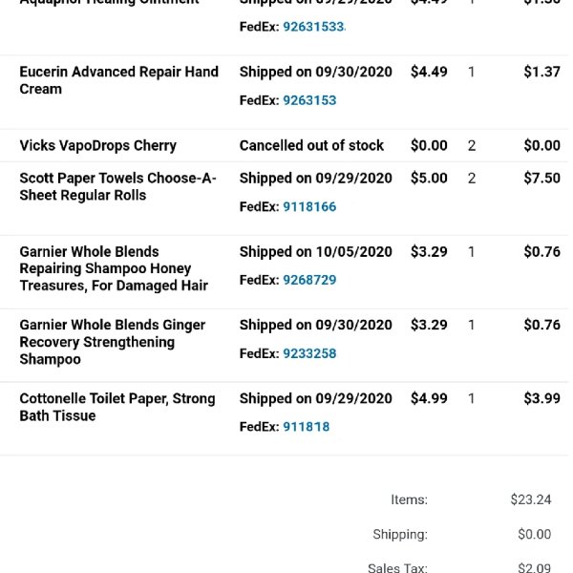Viewport: 573px width, 573px height.
Task: Click the Items subtotal $23.24
Action: 531,499
